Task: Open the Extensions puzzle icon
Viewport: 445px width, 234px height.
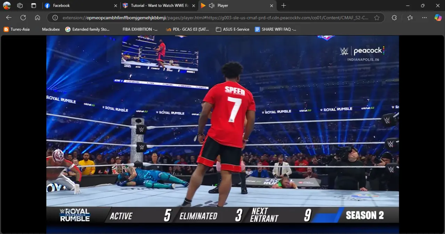Action: pyautogui.click(x=394, y=17)
